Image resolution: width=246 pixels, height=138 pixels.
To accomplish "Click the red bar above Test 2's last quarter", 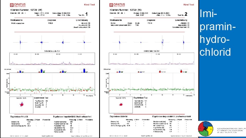I will point(181,71).
